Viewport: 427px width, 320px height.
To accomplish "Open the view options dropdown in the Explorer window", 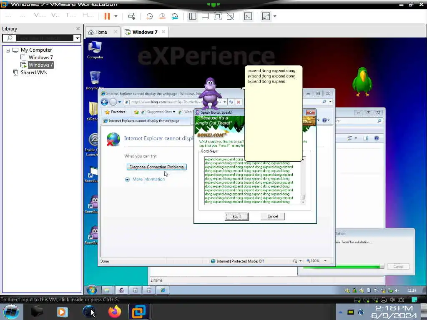I will [356, 138].
